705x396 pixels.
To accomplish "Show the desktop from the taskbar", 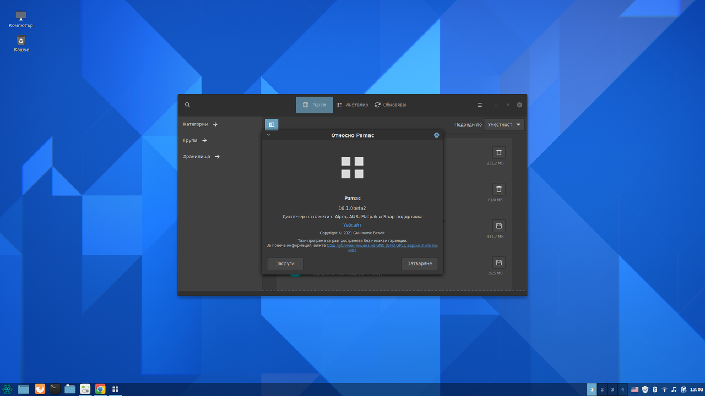I will [x=23, y=389].
